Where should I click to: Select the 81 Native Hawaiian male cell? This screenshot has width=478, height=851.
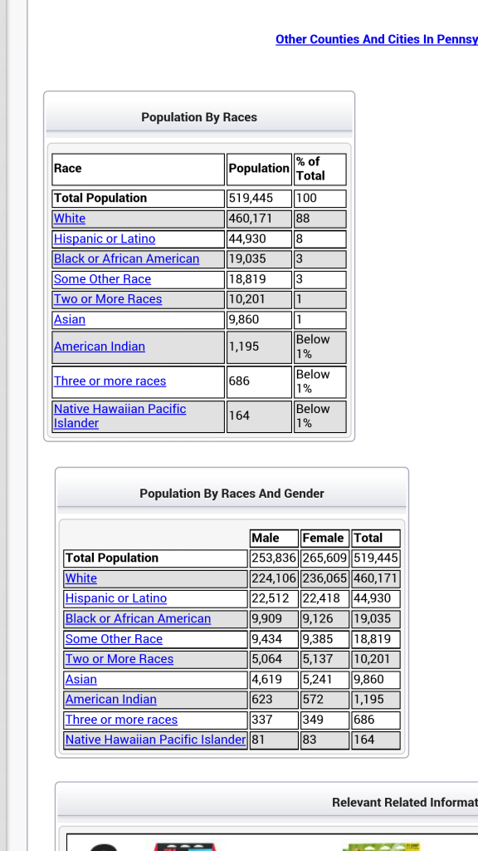pos(274,740)
